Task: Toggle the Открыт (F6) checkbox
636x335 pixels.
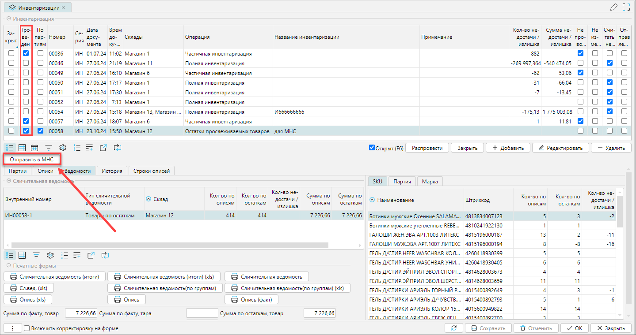Action: (x=372, y=148)
